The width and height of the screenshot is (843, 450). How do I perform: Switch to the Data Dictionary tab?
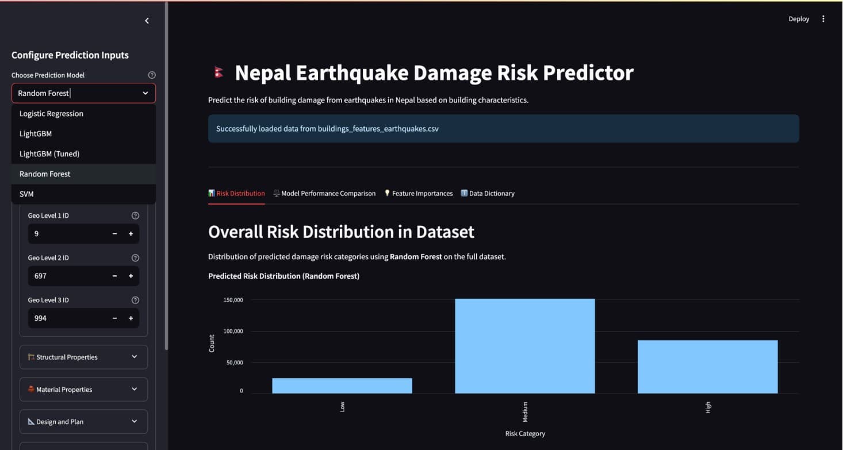(491, 193)
